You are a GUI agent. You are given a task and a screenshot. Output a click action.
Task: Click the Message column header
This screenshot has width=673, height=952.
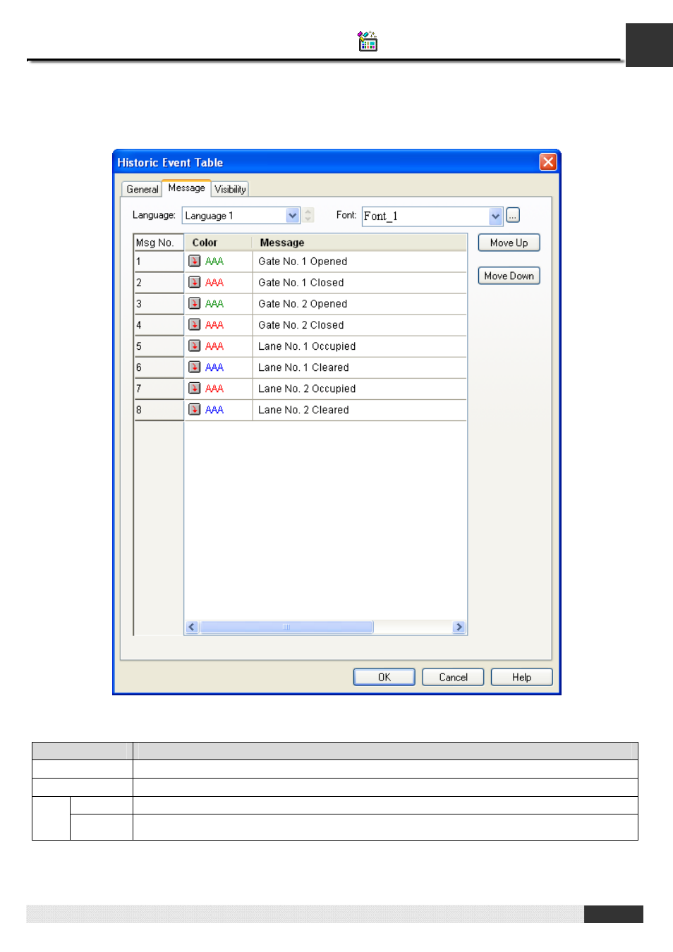[x=359, y=243]
